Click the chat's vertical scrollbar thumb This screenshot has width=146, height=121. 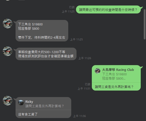(x=144, y=24)
